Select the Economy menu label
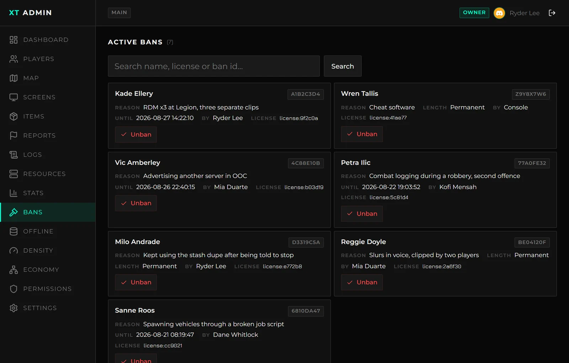Image resolution: width=569 pixels, height=363 pixels. tap(41, 270)
